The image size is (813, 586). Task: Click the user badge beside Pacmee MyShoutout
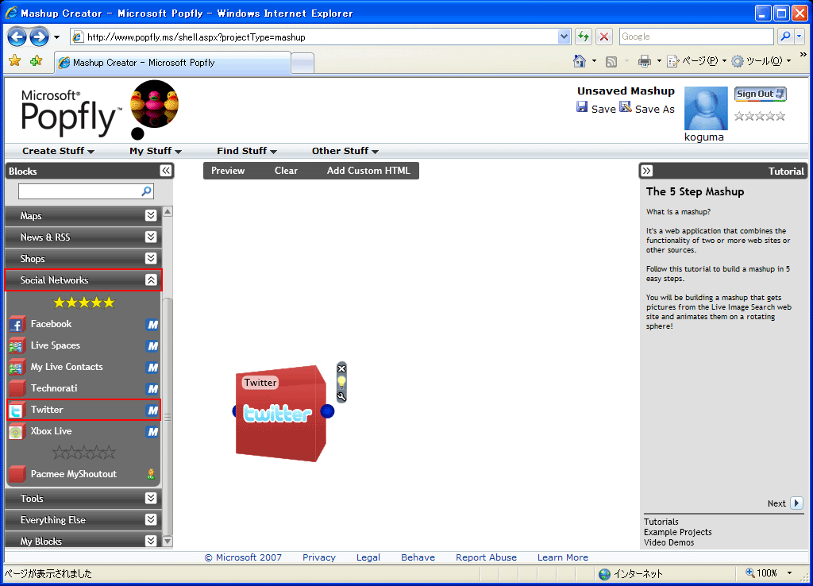(x=151, y=474)
